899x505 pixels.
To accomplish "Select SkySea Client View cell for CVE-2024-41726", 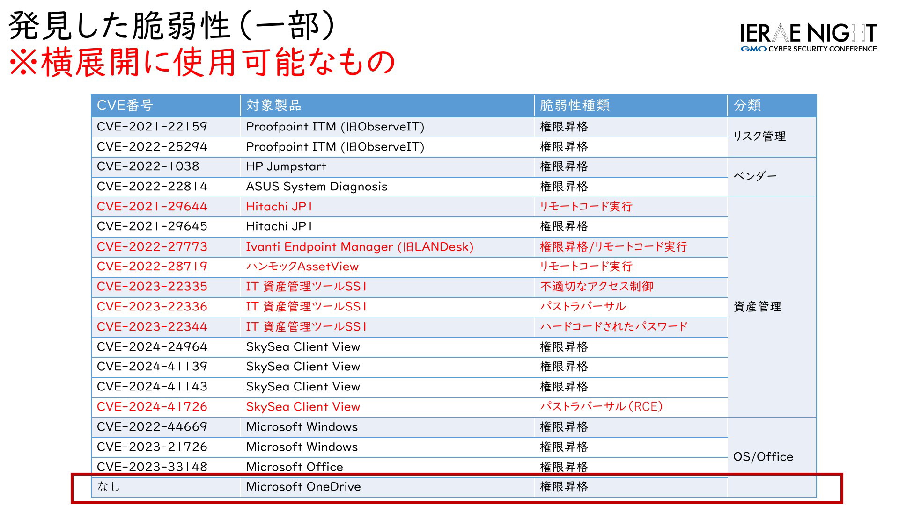I will (387, 407).
